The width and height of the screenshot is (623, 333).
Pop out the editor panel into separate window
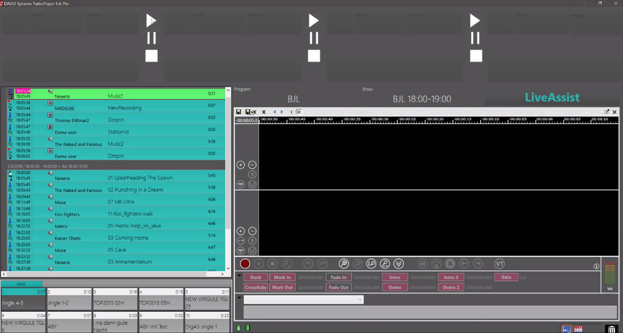point(607,112)
